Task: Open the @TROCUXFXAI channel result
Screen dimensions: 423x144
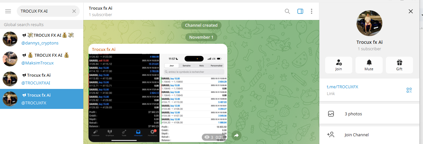Action: tap(42, 79)
